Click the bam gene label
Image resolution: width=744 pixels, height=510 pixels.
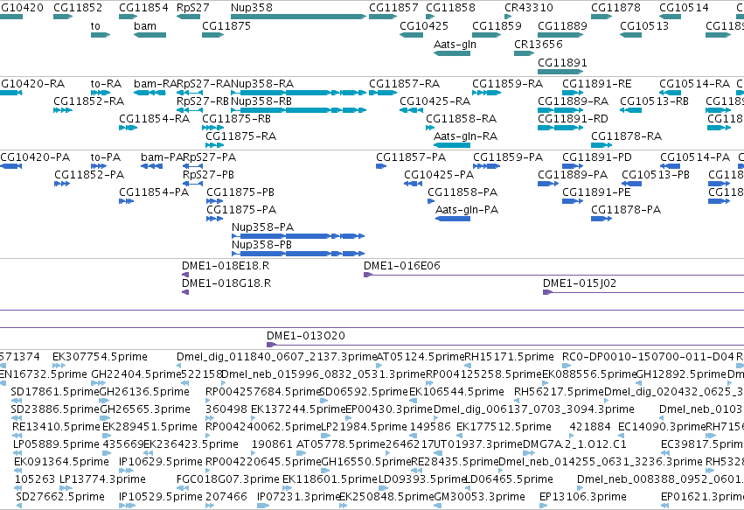[x=145, y=26]
